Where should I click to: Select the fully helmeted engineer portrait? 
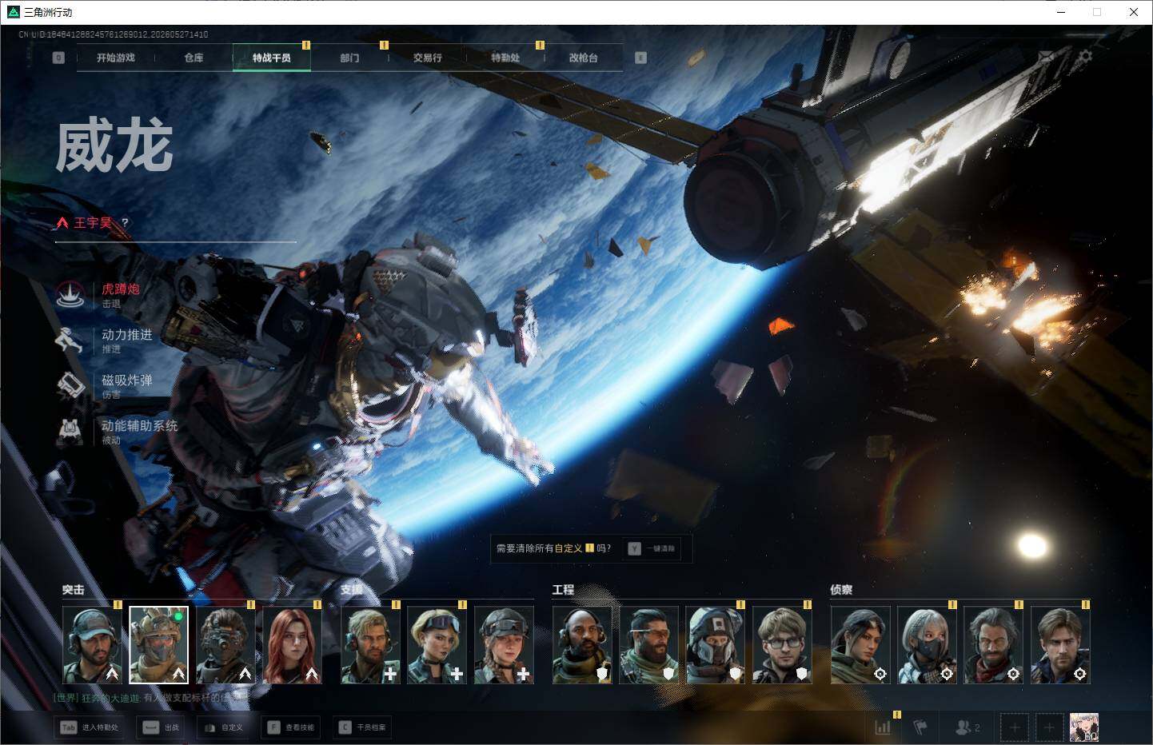[x=716, y=645]
